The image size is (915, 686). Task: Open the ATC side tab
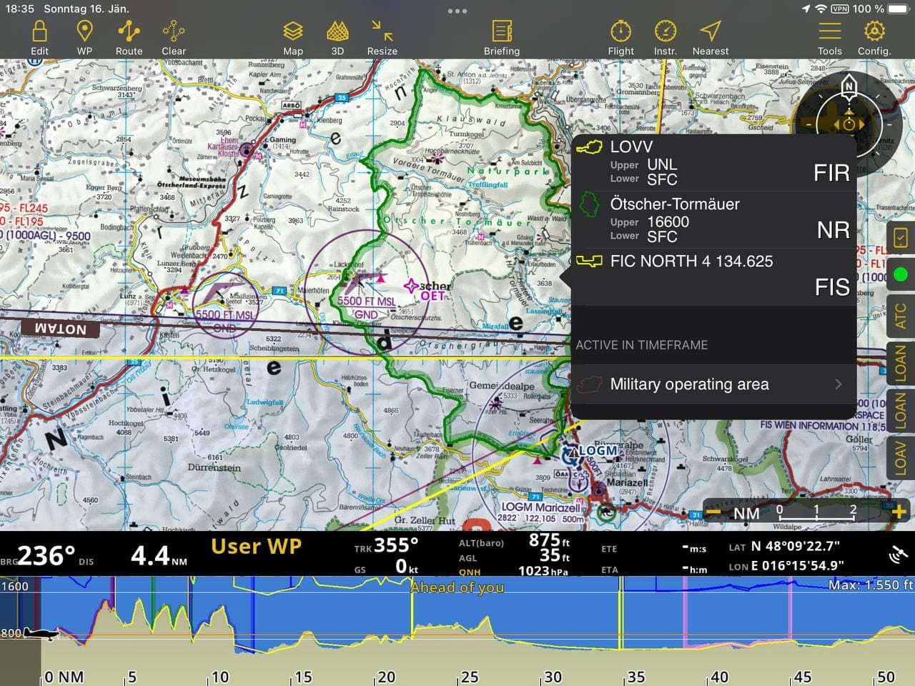(901, 316)
